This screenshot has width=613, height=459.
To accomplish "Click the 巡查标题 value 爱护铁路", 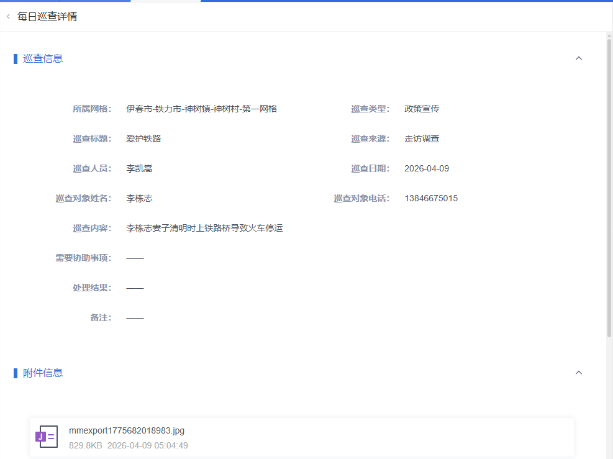I will click(143, 139).
